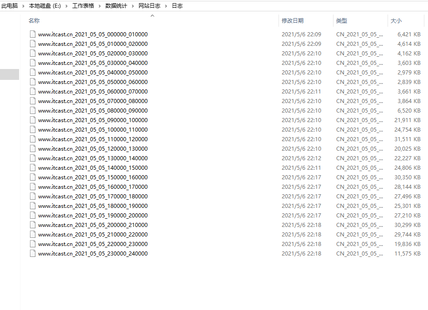Click file icon of 030000_040000 log
This screenshot has width=428, height=310.
pyautogui.click(x=33, y=63)
